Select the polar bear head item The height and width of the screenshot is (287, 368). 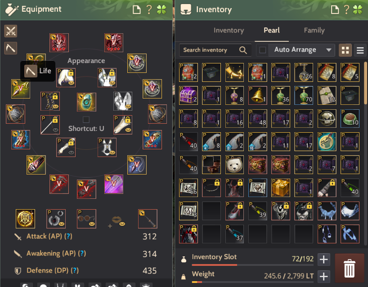point(234,165)
